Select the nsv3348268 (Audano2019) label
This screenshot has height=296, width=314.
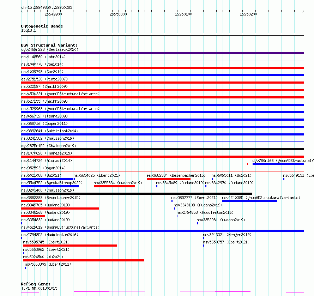point(46,212)
